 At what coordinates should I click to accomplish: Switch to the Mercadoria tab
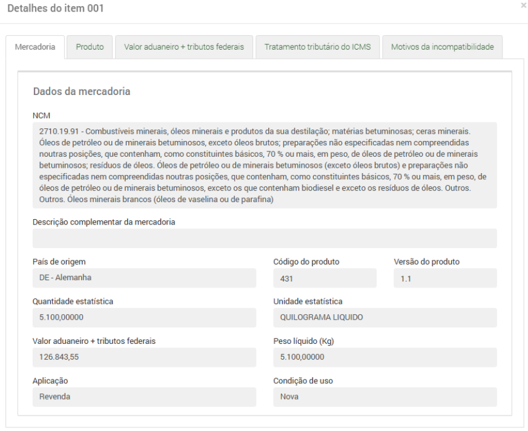coord(35,47)
